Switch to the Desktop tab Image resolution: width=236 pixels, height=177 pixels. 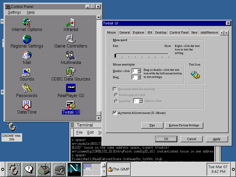[x=161, y=33]
